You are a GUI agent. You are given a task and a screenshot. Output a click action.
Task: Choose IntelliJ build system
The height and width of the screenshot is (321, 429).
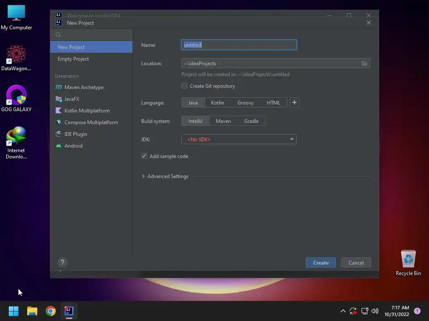(x=195, y=121)
